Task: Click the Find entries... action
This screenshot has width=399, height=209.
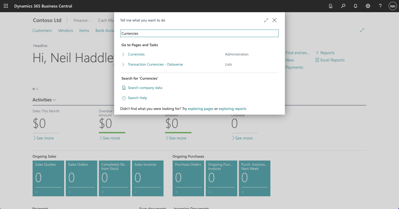Action: pos(297,53)
